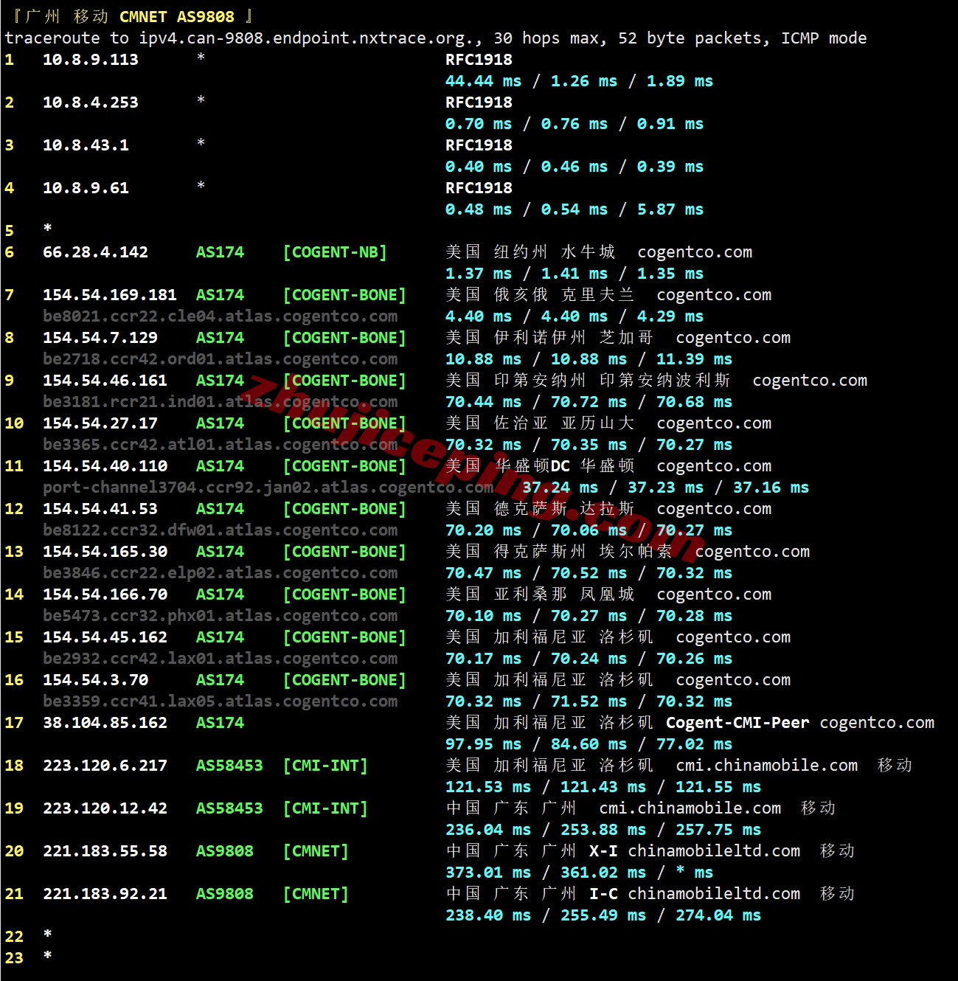Select AS9808 on the 221.183.55.58 row
958x981 pixels.
[224, 851]
